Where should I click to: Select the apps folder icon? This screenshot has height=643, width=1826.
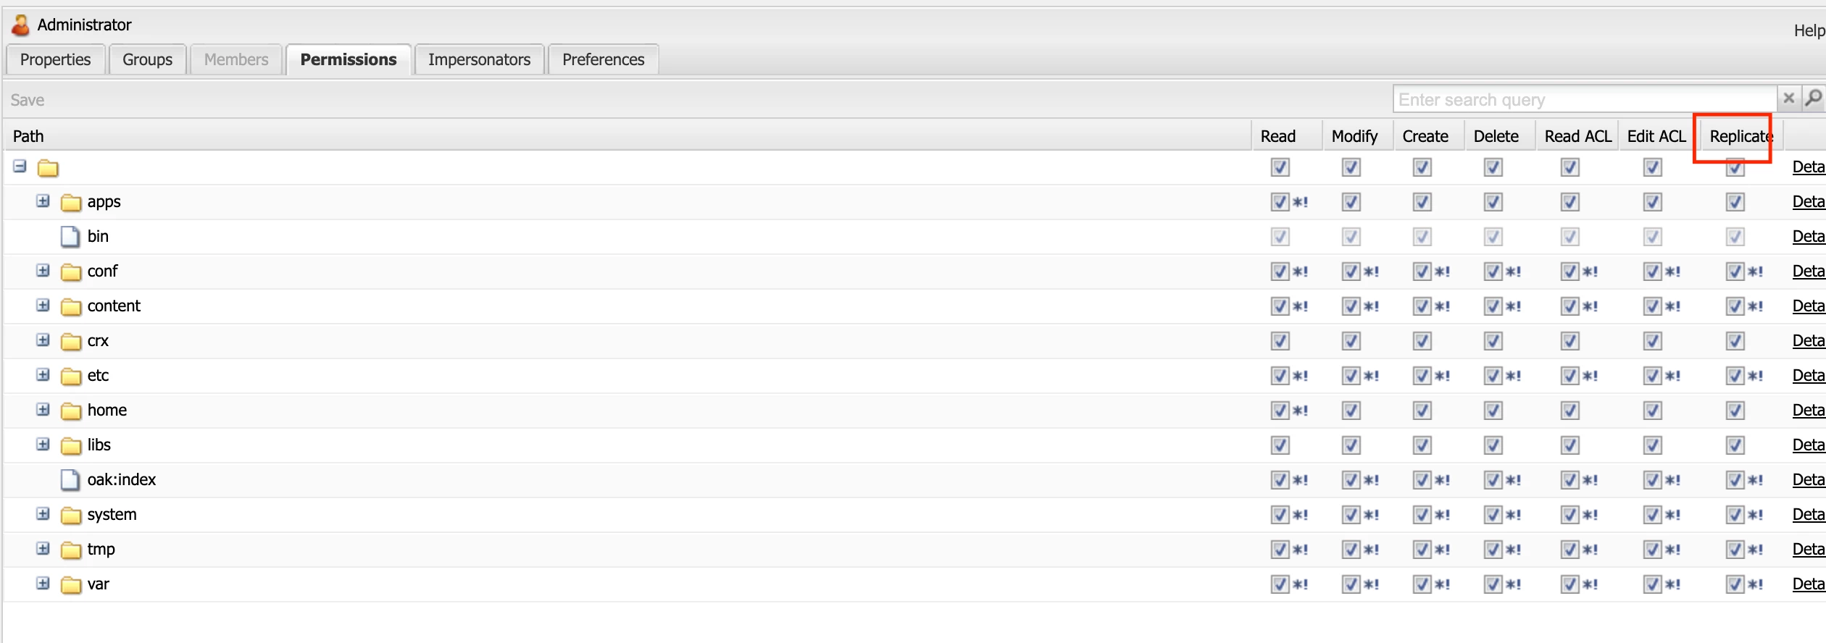tap(71, 202)
